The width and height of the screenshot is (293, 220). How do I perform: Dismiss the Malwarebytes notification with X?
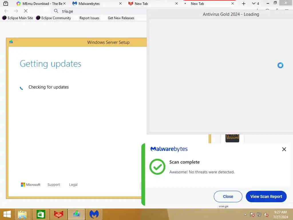click(x=284, y=149)
